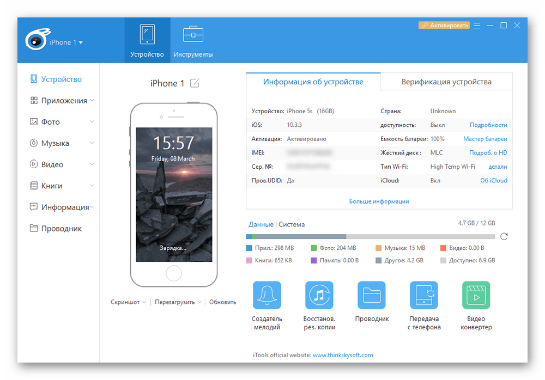The width and height of the screenshot is (545, 380).
Task: Click the iPhone screen preview image
Action: click(174, 194)
